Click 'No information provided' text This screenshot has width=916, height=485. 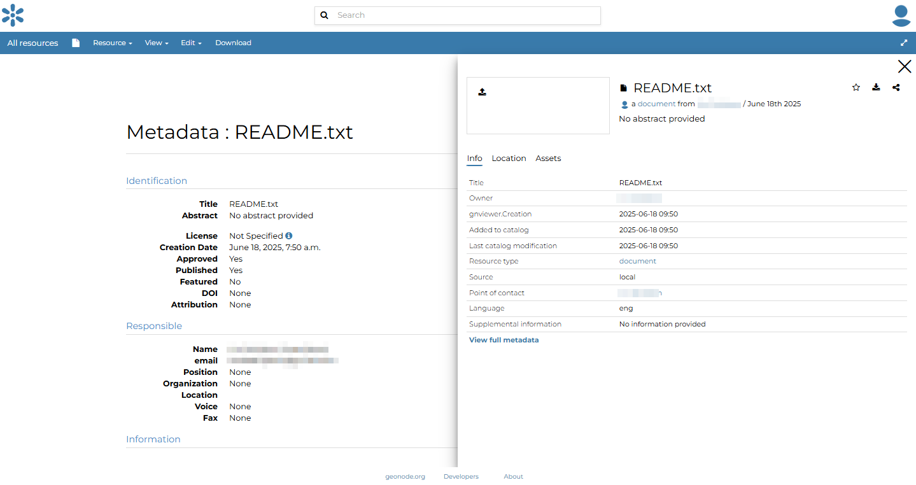662,325
